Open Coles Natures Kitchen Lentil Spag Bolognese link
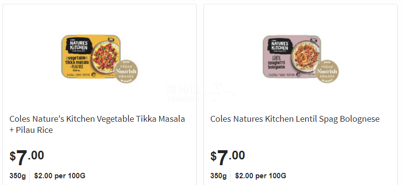Viewport: 403px width, 185px height. [x=295, y=119]
